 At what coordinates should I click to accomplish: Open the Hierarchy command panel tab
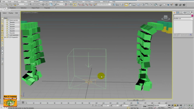[x=181, y=13]
